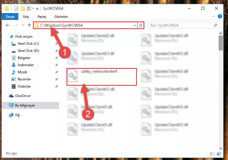Switch to details view layout icon
The width and height of the screenshot is (228, 160).
click(x=212, y=154)
